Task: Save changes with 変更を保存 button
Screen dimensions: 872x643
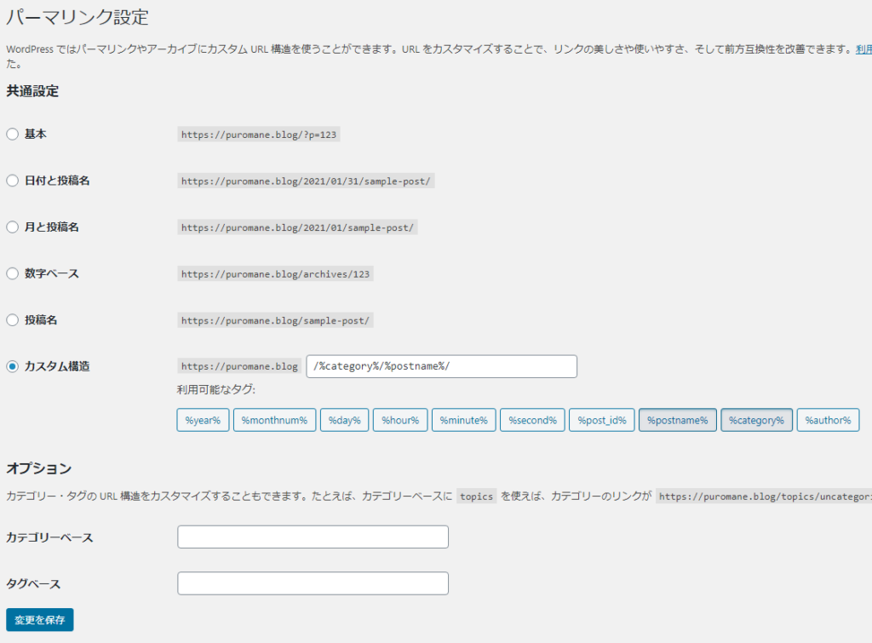Action: coord(40,620)
